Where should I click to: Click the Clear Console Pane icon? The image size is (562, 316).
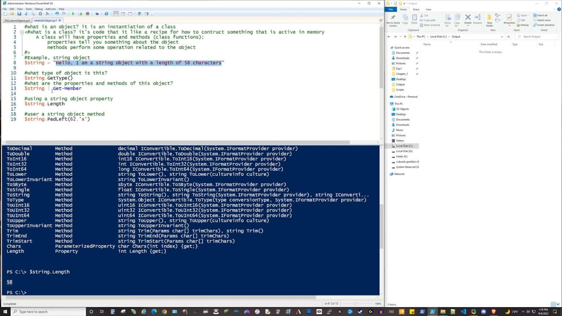pyautogui.click(x=47, y=14)
